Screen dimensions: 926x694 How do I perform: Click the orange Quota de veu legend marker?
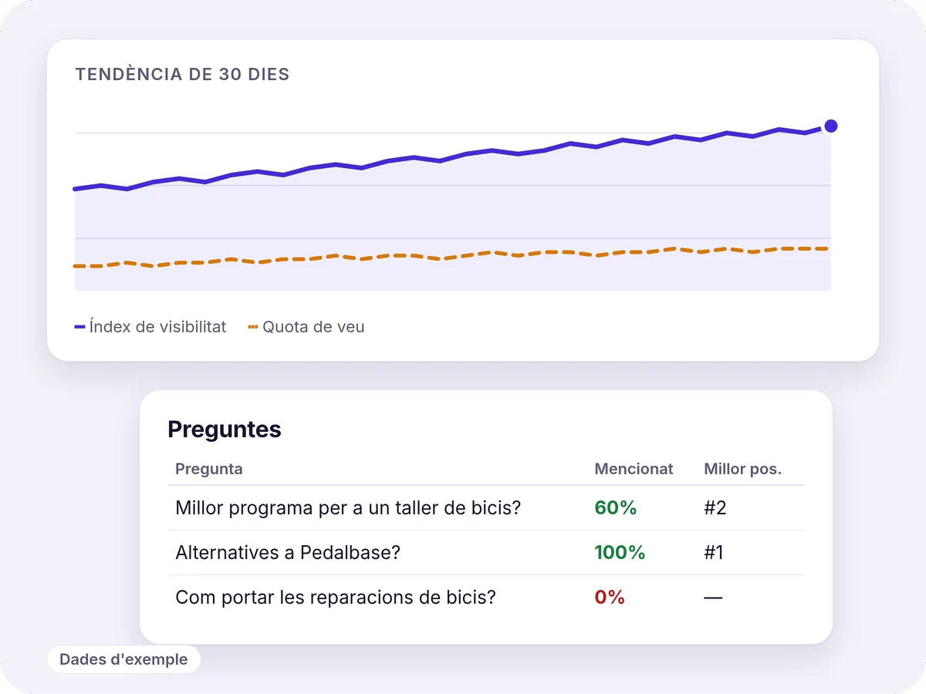tap(252, 327)
